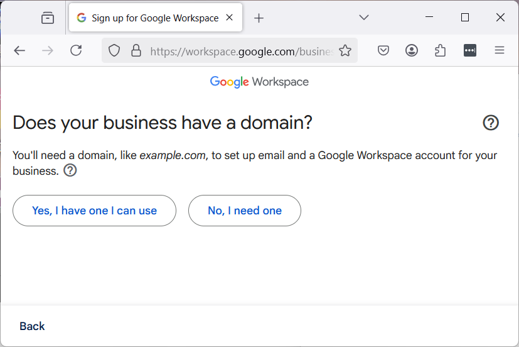The height and width of the screenshot is (347, 519).
Task: Open a new tab with plus button
Action: (259, 18)
